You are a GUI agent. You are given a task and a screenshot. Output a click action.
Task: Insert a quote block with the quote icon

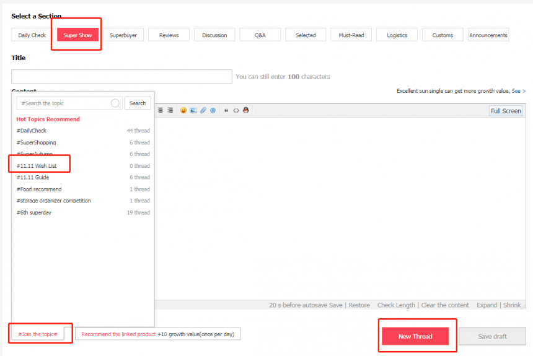tap(226, 111)
